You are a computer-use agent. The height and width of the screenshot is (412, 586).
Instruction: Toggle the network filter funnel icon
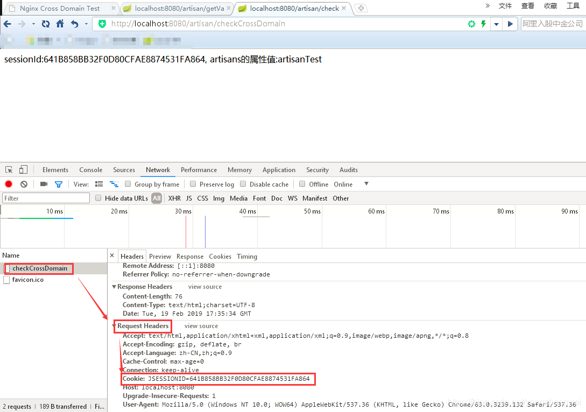point(59,184)
